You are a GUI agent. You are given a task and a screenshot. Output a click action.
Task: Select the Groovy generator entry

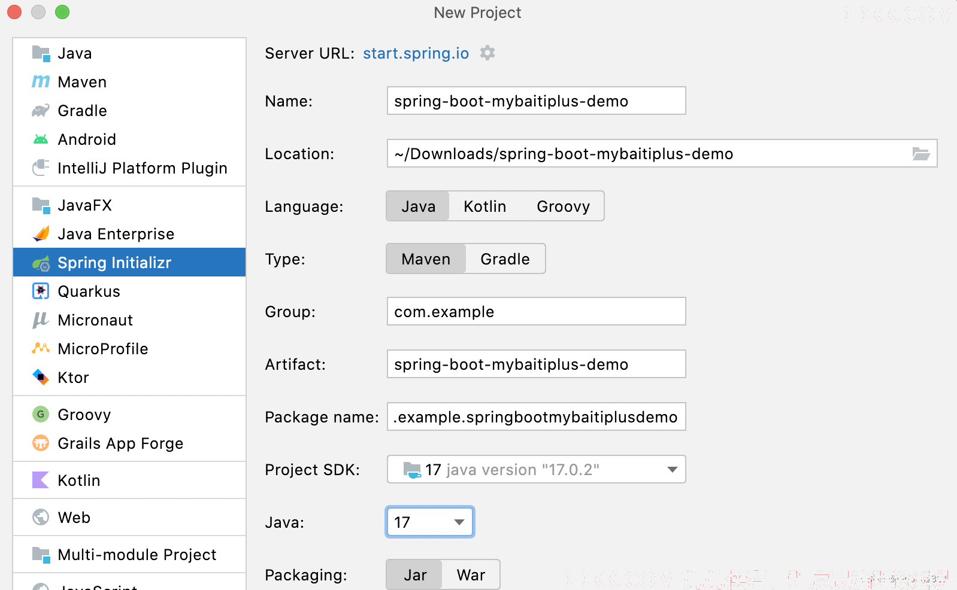pos(129,415)
